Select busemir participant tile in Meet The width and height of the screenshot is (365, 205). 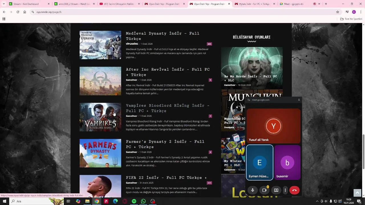click(287, 163)
